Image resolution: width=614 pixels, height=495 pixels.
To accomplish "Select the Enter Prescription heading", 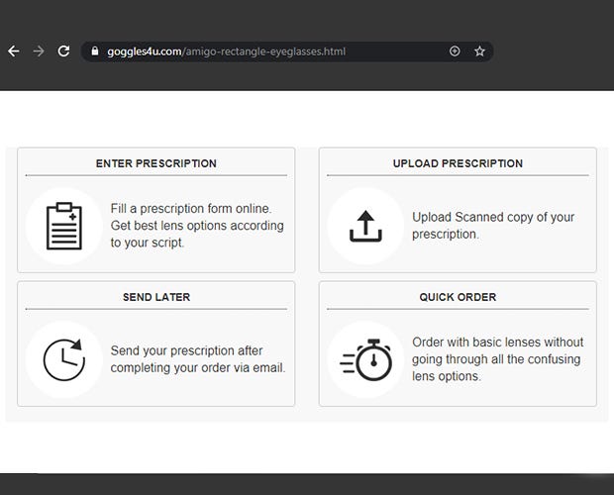I will point(156,163).
